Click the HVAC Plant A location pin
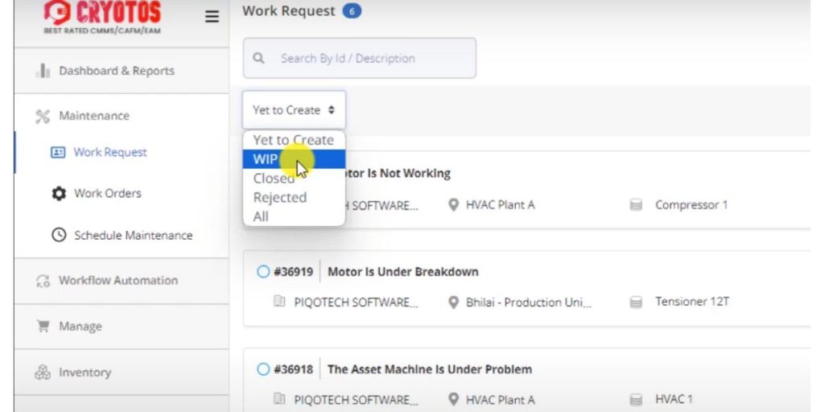This screenshot has height=412, width=824. click(454, 205)
